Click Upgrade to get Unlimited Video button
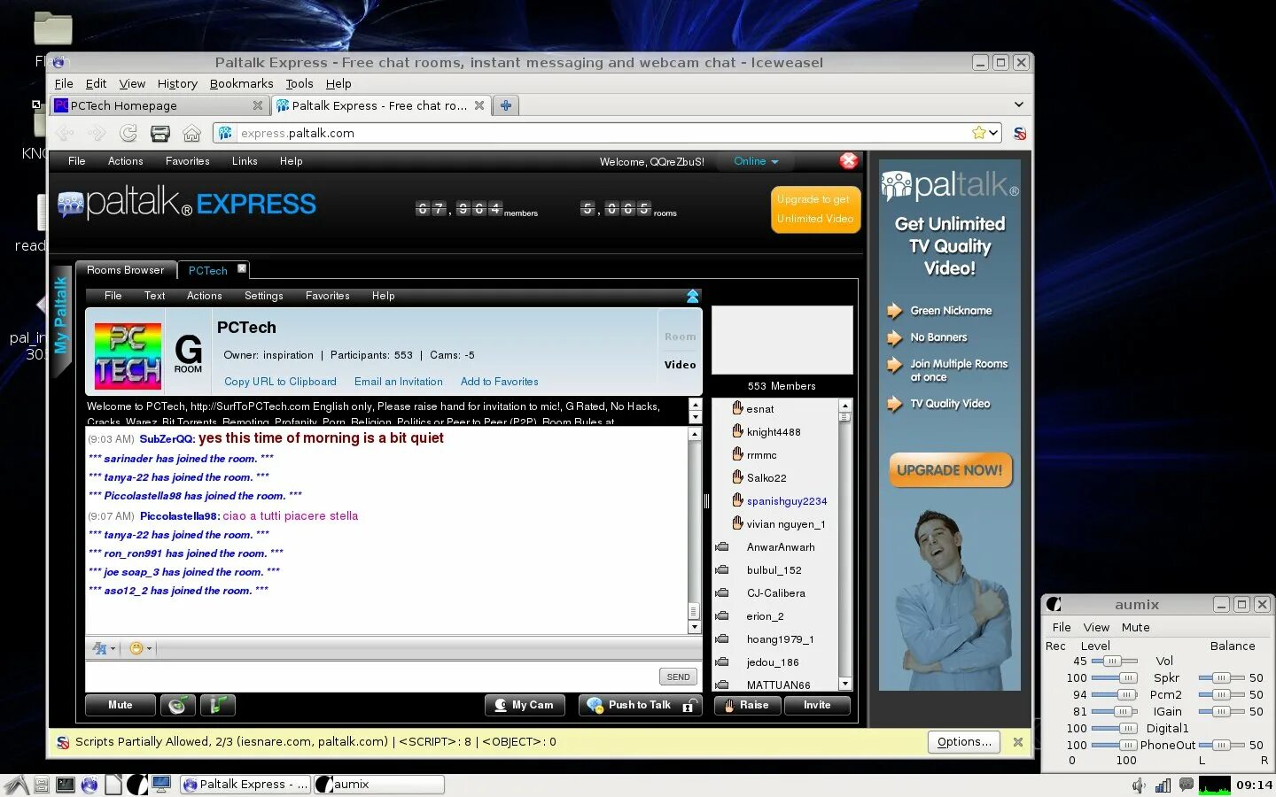Viewport: 1276px width, 797px height. 815,209
